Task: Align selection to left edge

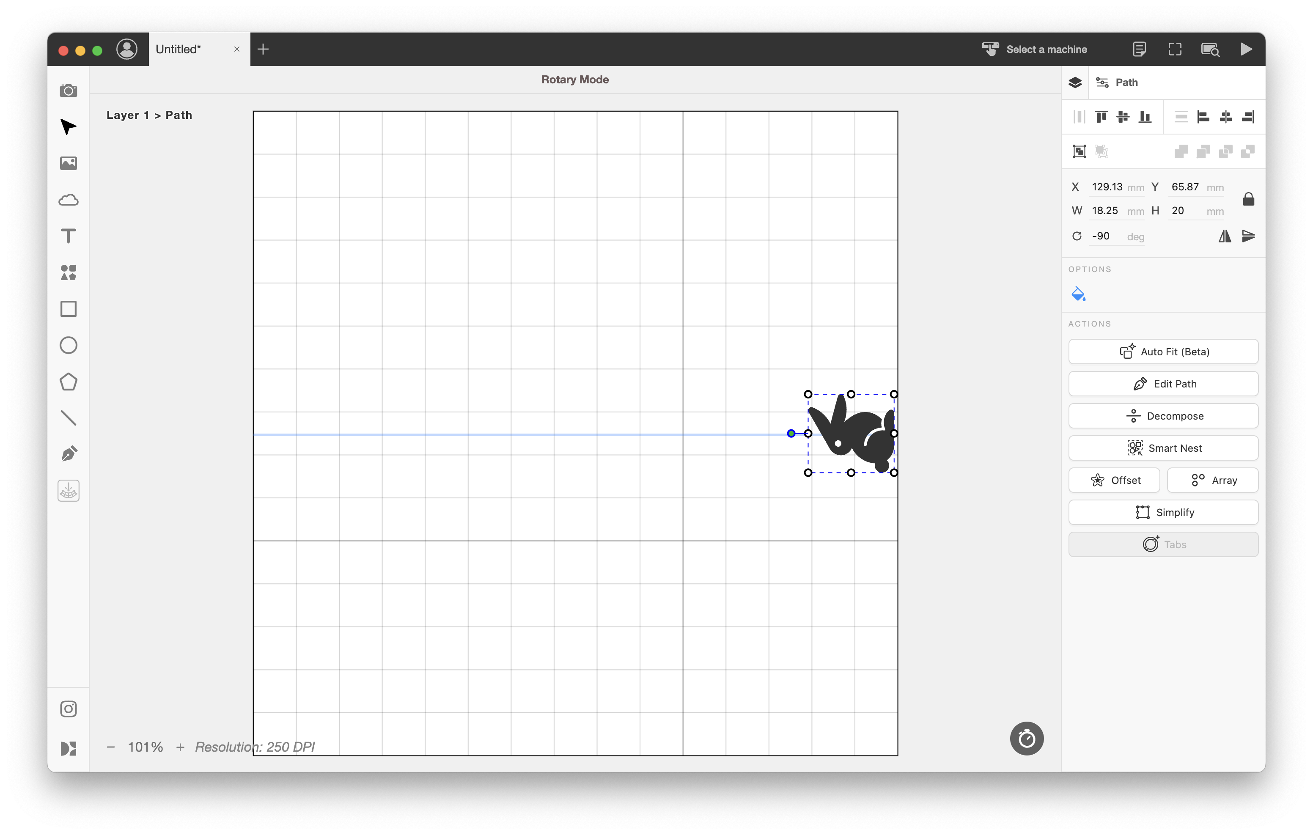Action: (1203, 117)
